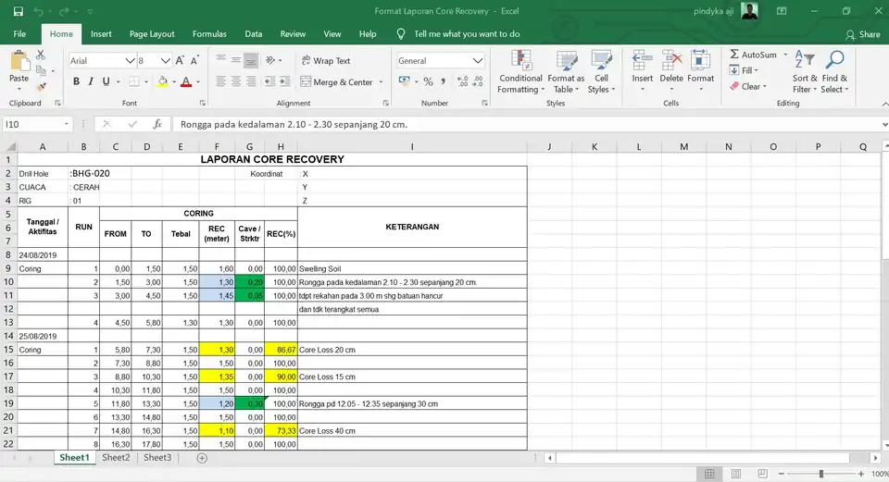Switch to the Data tab
This screenshot has width=889, height=482.
(254, 34)
